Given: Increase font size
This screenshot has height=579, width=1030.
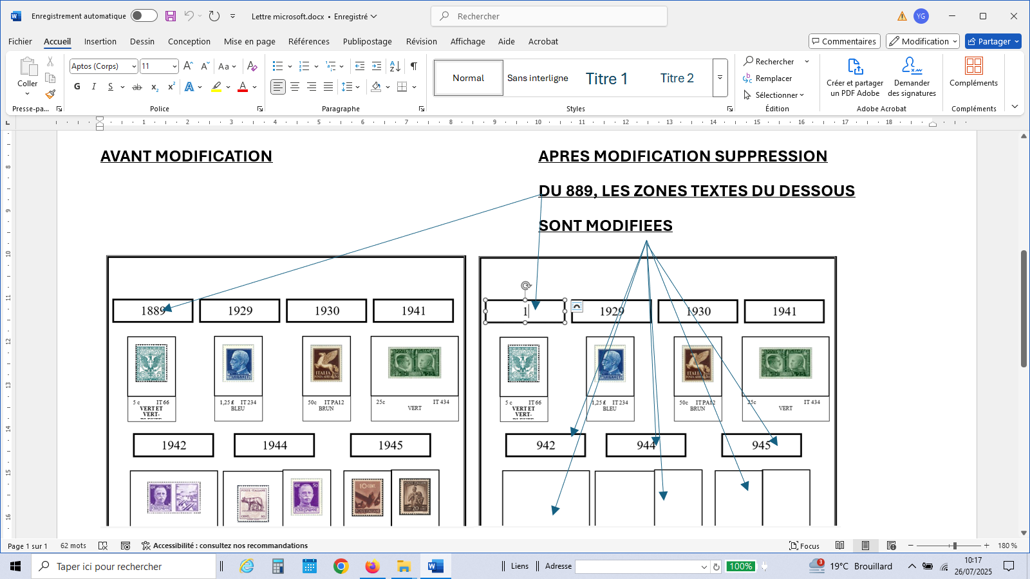Looking at the screenshot, I should (x=188, y=66).
